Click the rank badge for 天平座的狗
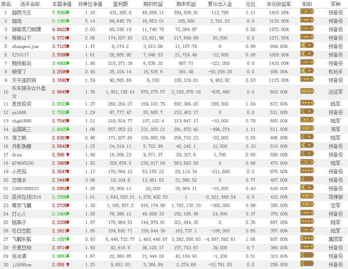Viewport: 348px width, 269px height. [307, 79]
